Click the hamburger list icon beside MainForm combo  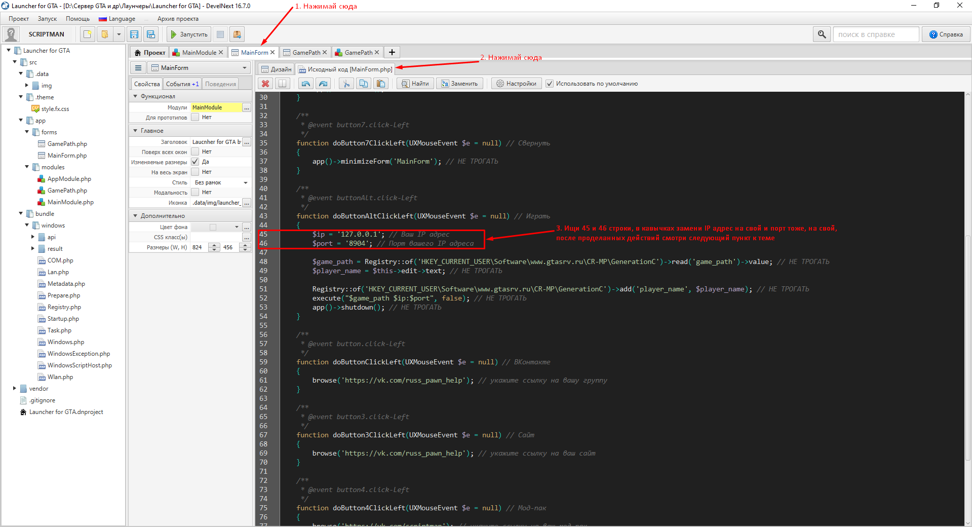tap(138, 67)
